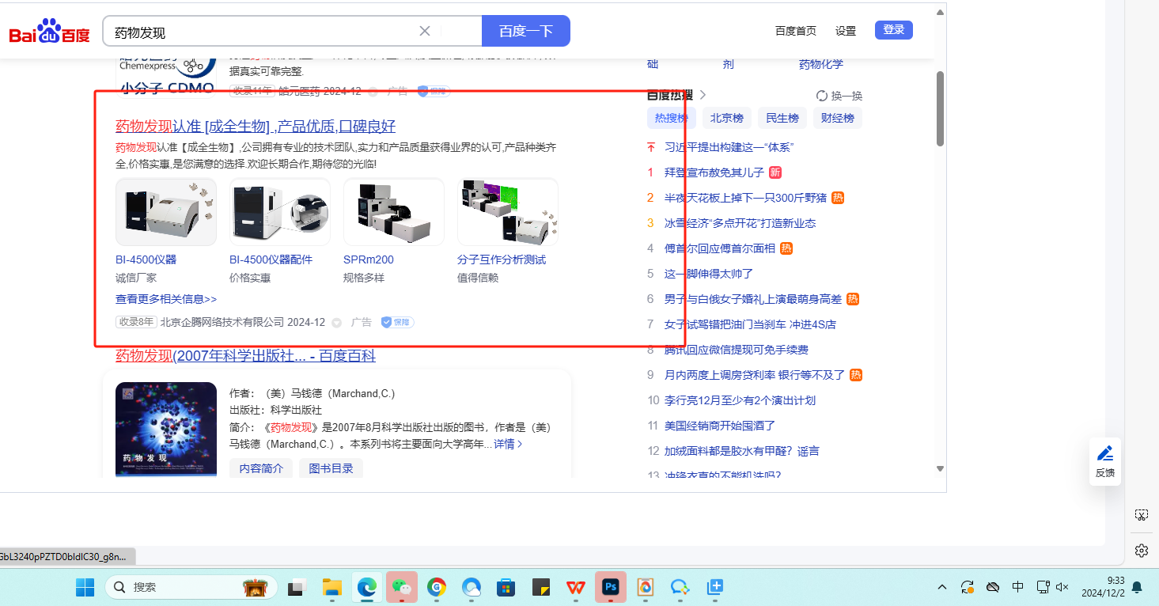Click the notification bell in the system tray
Image resolution: width=1159 pixels, height=606 pixels.
(1137, 587)
